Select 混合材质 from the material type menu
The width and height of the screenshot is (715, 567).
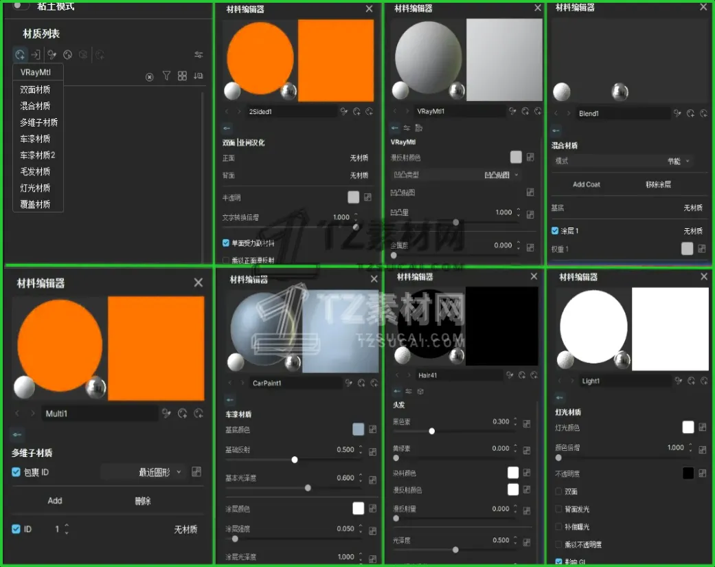35,106
